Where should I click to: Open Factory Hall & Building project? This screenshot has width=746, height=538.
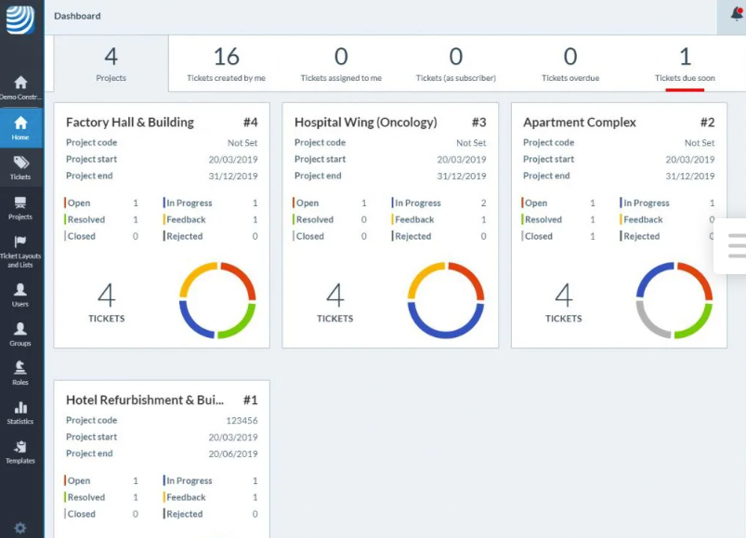(x=130, y=123)
